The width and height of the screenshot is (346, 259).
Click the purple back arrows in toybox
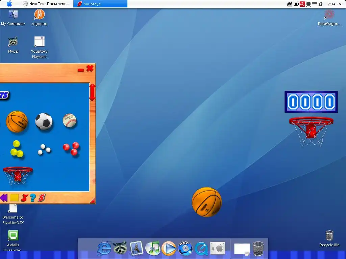pyautogui.click(x=4, y=198)
